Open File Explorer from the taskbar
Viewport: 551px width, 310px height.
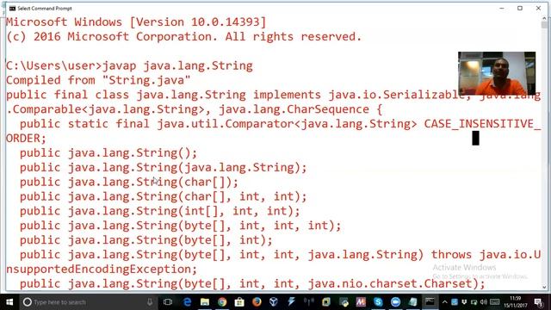click(x=205, y=302)
